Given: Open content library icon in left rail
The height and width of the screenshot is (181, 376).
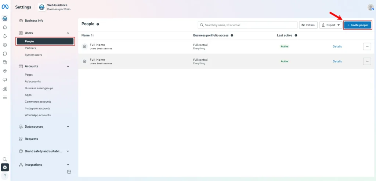Looking at the screenshot, I should [5, 62].
